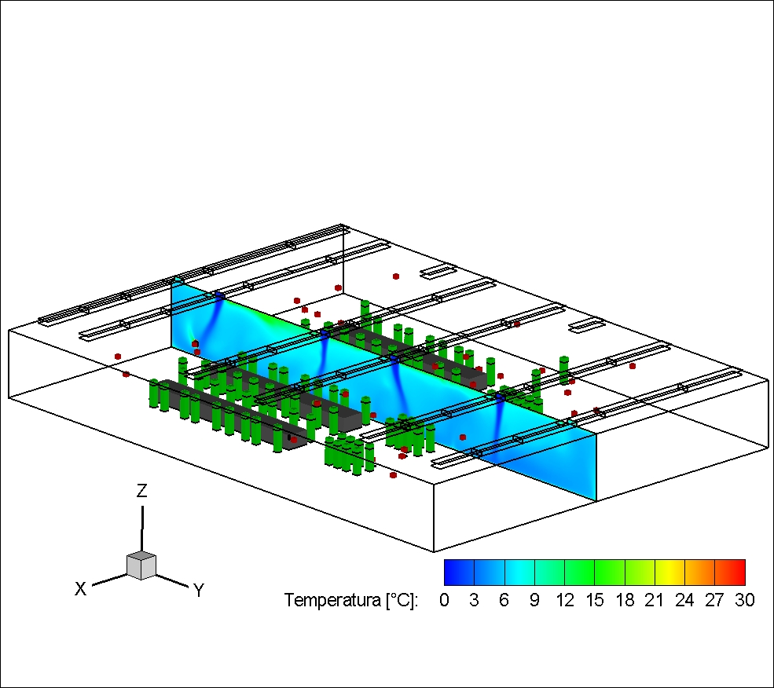Click the yellow 21–24 legend band

pos(669,573)
